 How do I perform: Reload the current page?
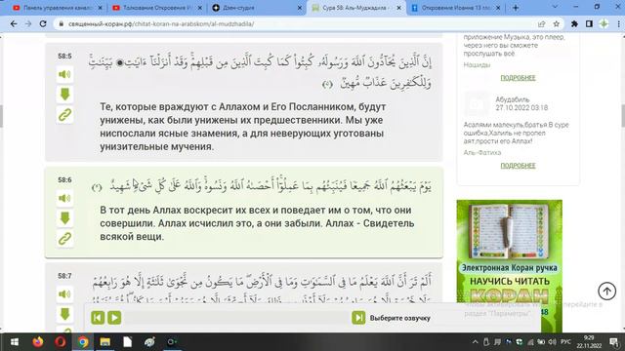[x=43, y=23]
